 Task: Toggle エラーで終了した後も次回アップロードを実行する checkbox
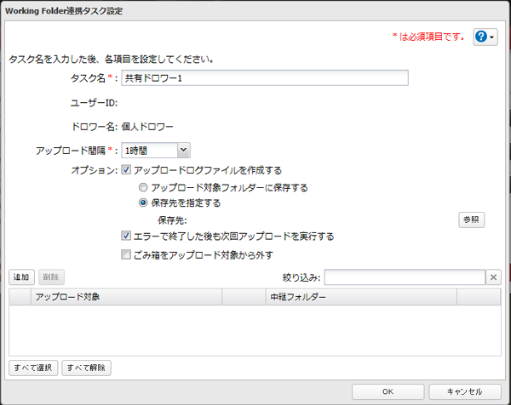[126, 236]
